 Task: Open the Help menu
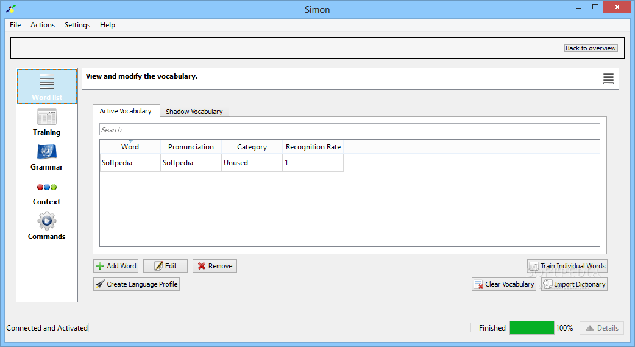(107, 25)
